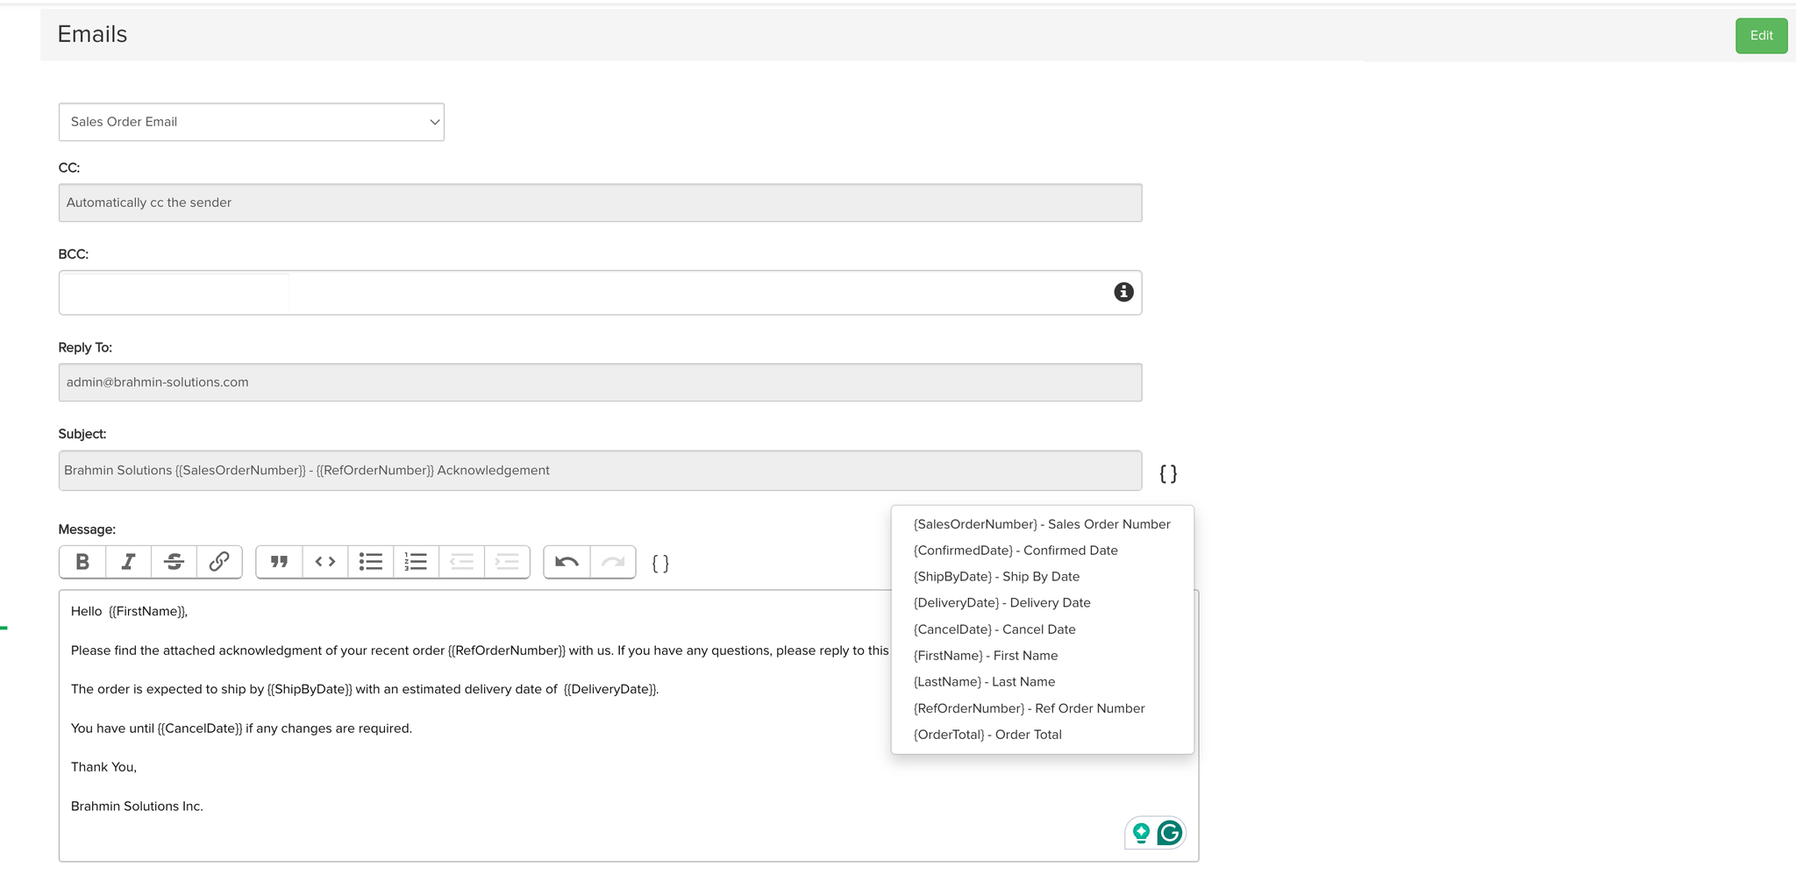Screen dimensions: 1796x874
Task: Pick {ShipByDate} - Ship By Date
Action: point(996,577)
